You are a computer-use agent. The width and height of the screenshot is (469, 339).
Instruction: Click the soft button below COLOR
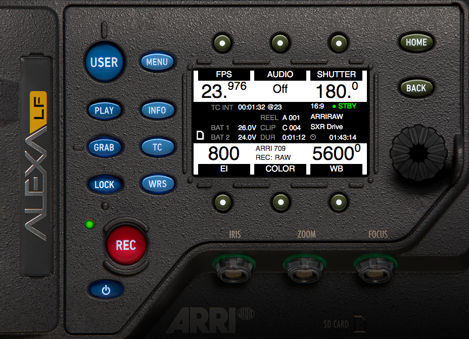(x=280, y=202)
